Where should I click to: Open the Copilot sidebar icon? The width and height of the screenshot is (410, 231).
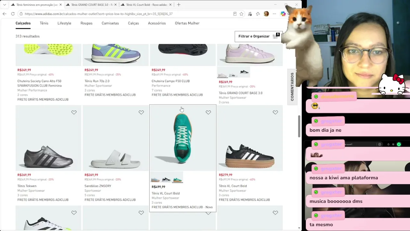point(283,14)
